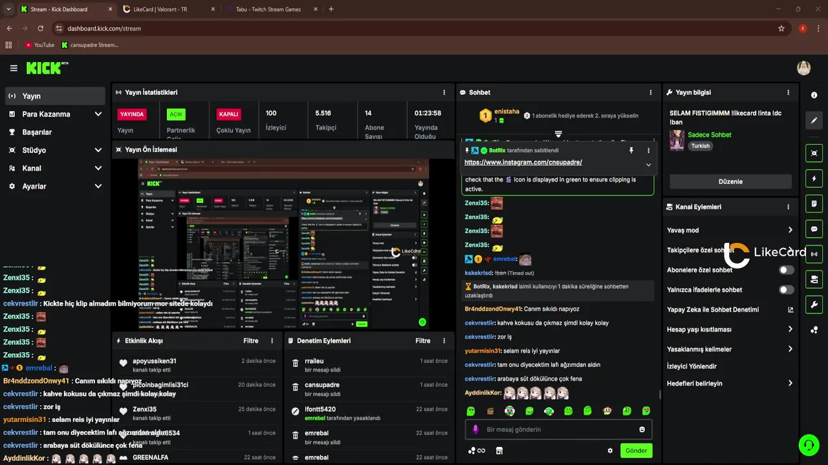
Task: Click channel points icon below message box
Action: click(x=476, y=451)
